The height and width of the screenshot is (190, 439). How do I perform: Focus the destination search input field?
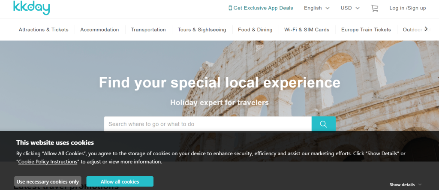207,124
